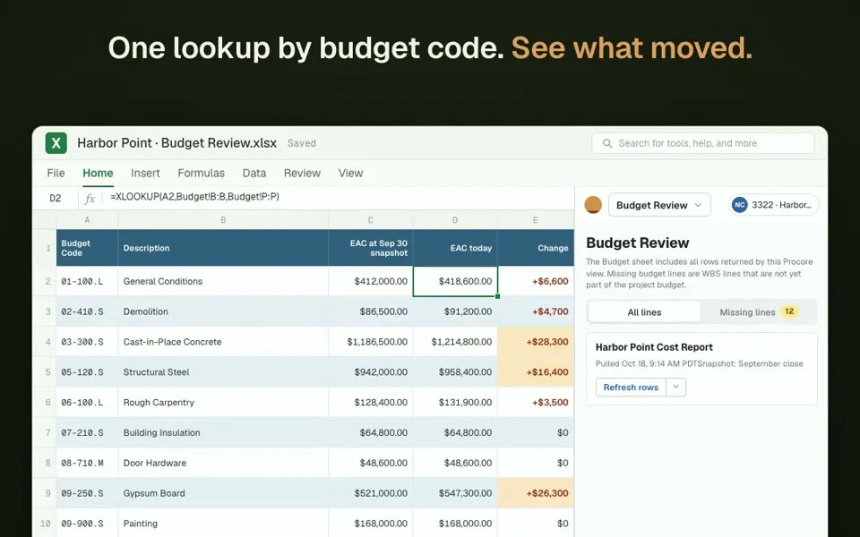Click the fx insert function icon
The height and width of the screenshot is (537, 860).
(90, 199)
